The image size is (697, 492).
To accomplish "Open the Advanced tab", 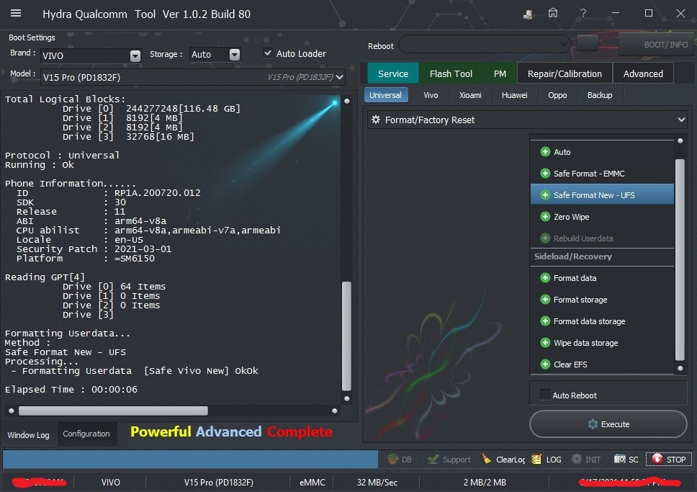I will coord(643,73).
